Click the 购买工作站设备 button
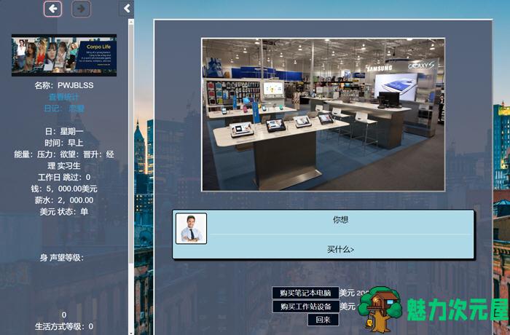 pyautogui.click(x=306, y=307)
